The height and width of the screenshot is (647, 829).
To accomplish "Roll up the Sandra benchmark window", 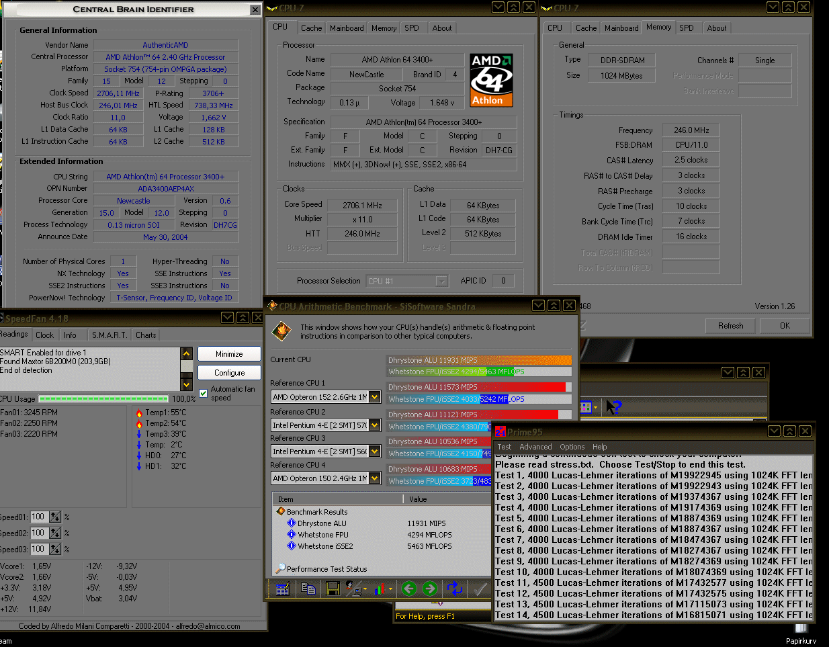I will (554, 306).
